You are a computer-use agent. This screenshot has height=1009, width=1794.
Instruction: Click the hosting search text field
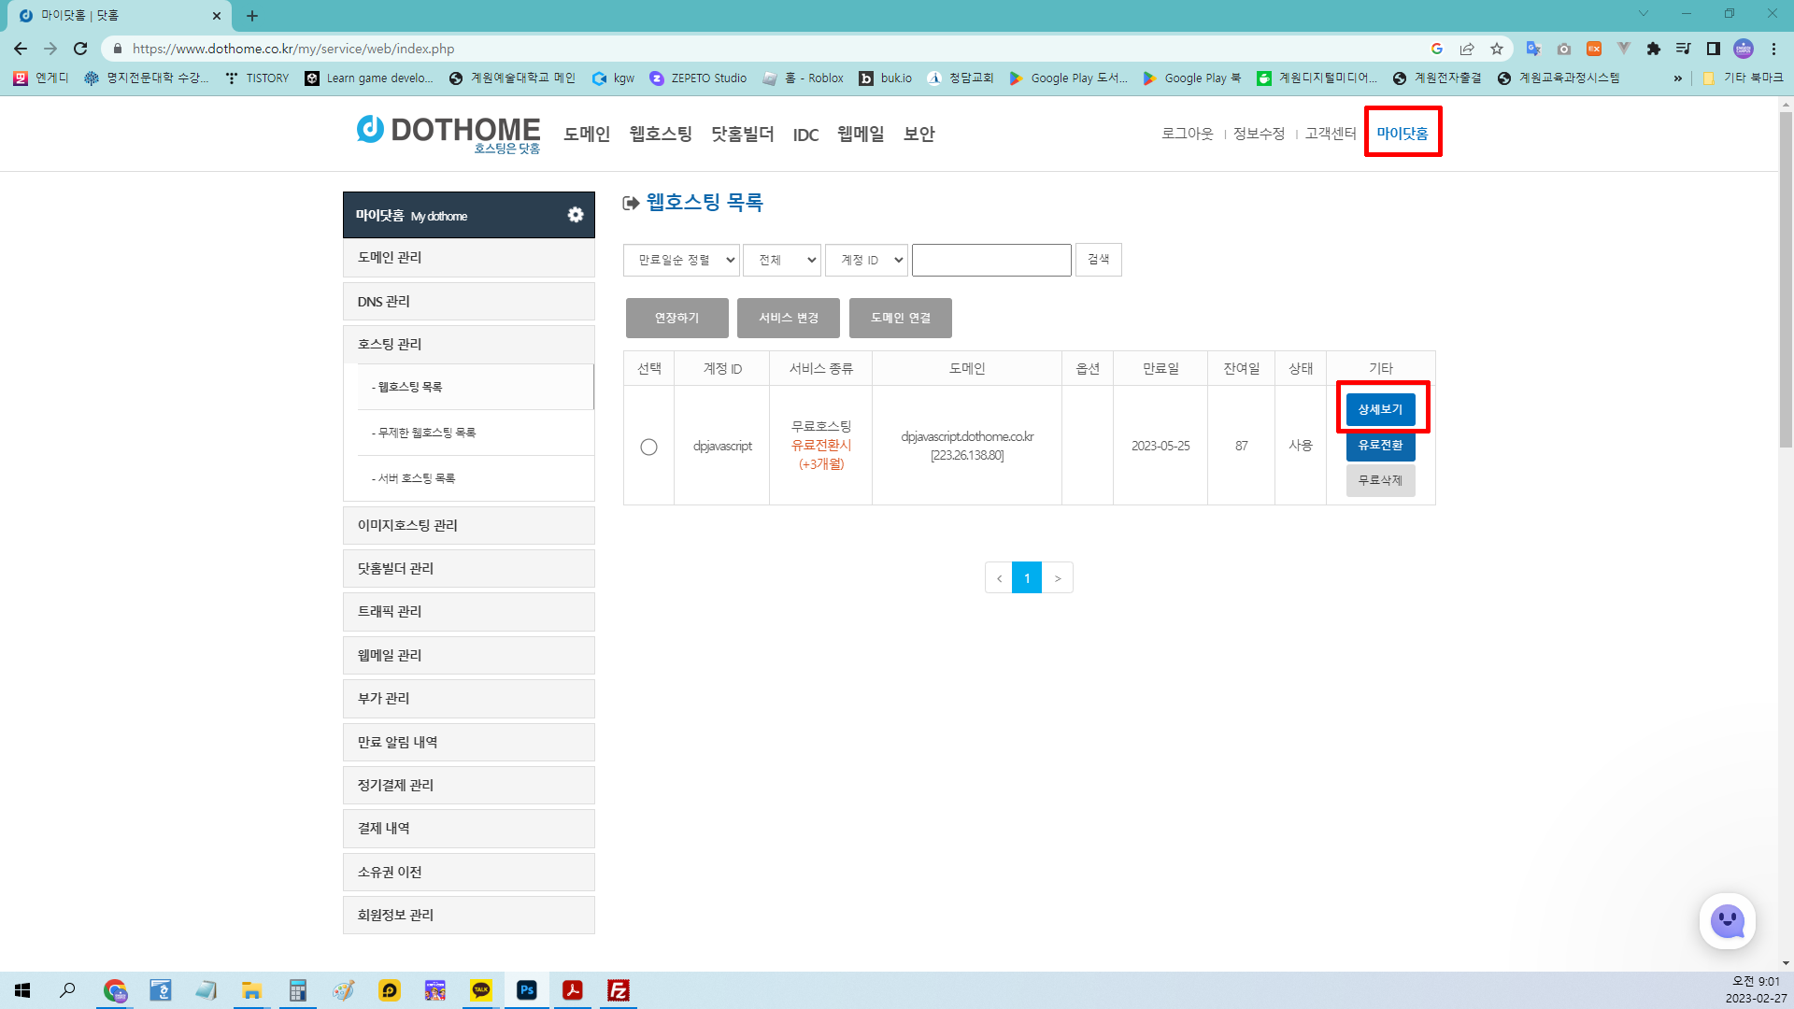point(991,260)
